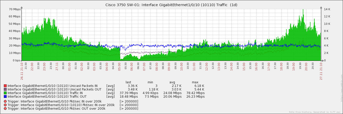Select the Unicast Packets OUT legend label
This screenshot has width=343, height=114.
55,89
